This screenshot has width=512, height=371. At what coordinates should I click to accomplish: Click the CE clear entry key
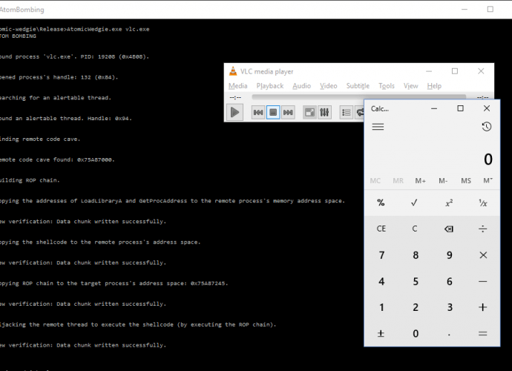(381, 229)
